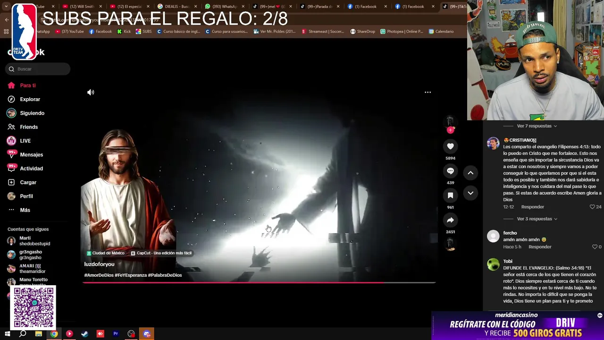
Task: Like the CRISTIANO comment (24 likes)
Action: (592, 207)
